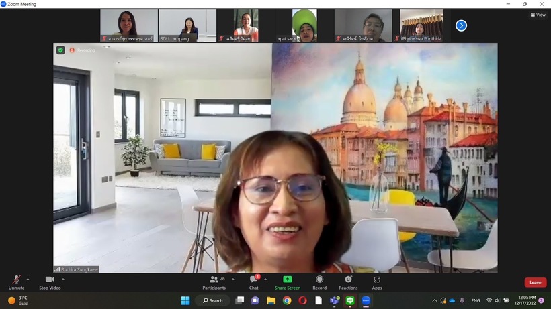The image size is (551, 309).
Task: Open File Explorer from taskbar
Action: (x=271, y=300)
